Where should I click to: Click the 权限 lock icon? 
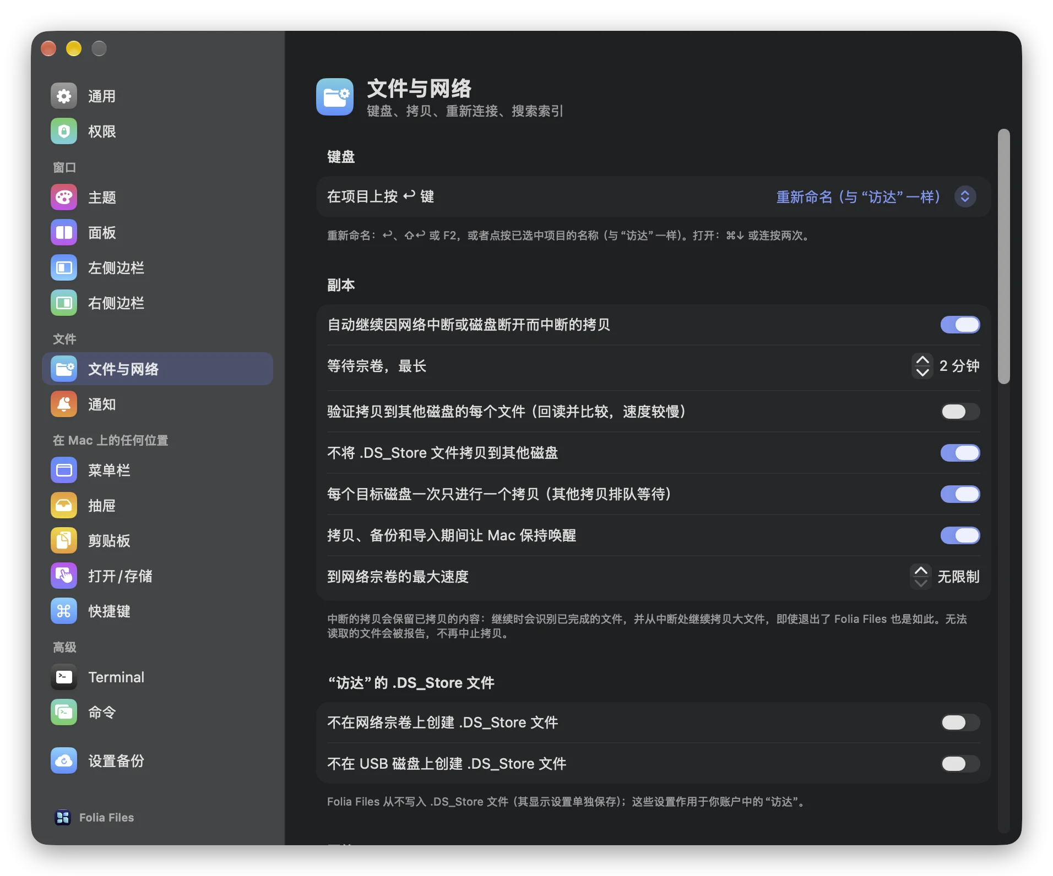click(64, 132)
